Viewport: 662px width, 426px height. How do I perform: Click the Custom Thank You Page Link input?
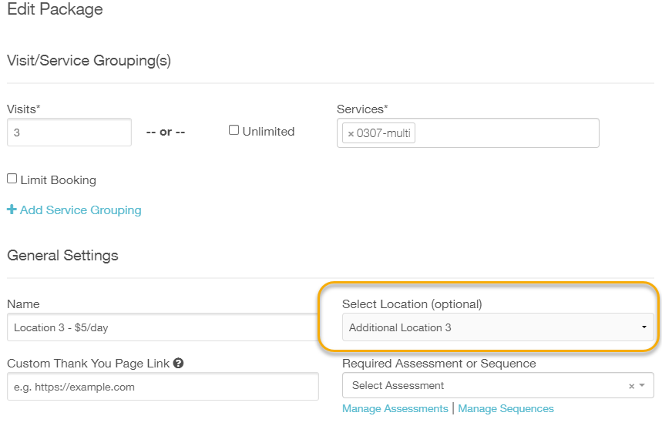(x=162, y=387)
